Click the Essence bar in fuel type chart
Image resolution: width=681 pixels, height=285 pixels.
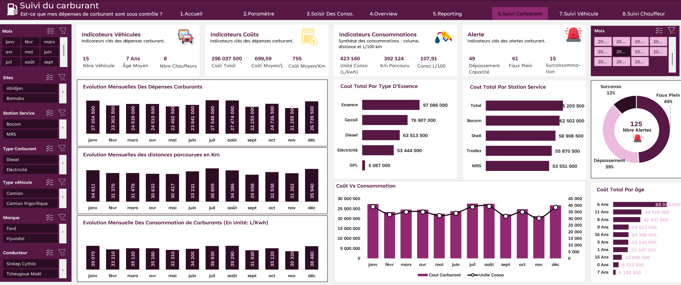[x=391, y=105]
